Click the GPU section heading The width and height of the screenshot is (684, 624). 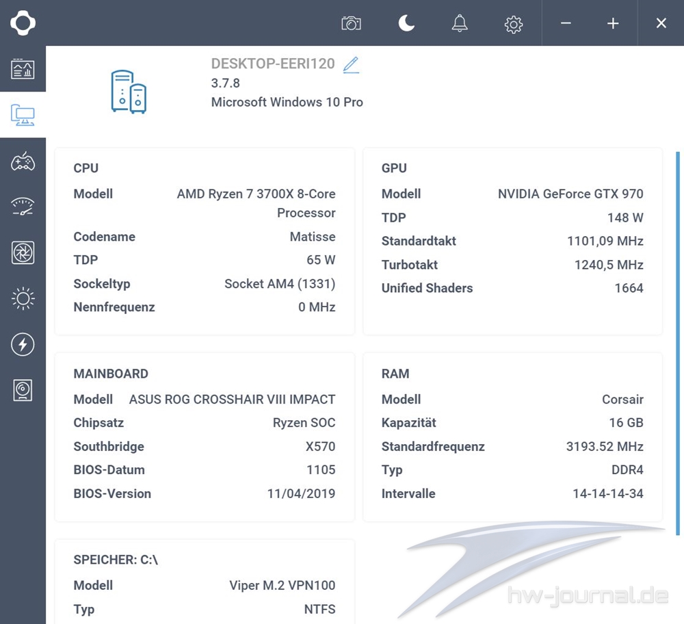pos(394,168)
